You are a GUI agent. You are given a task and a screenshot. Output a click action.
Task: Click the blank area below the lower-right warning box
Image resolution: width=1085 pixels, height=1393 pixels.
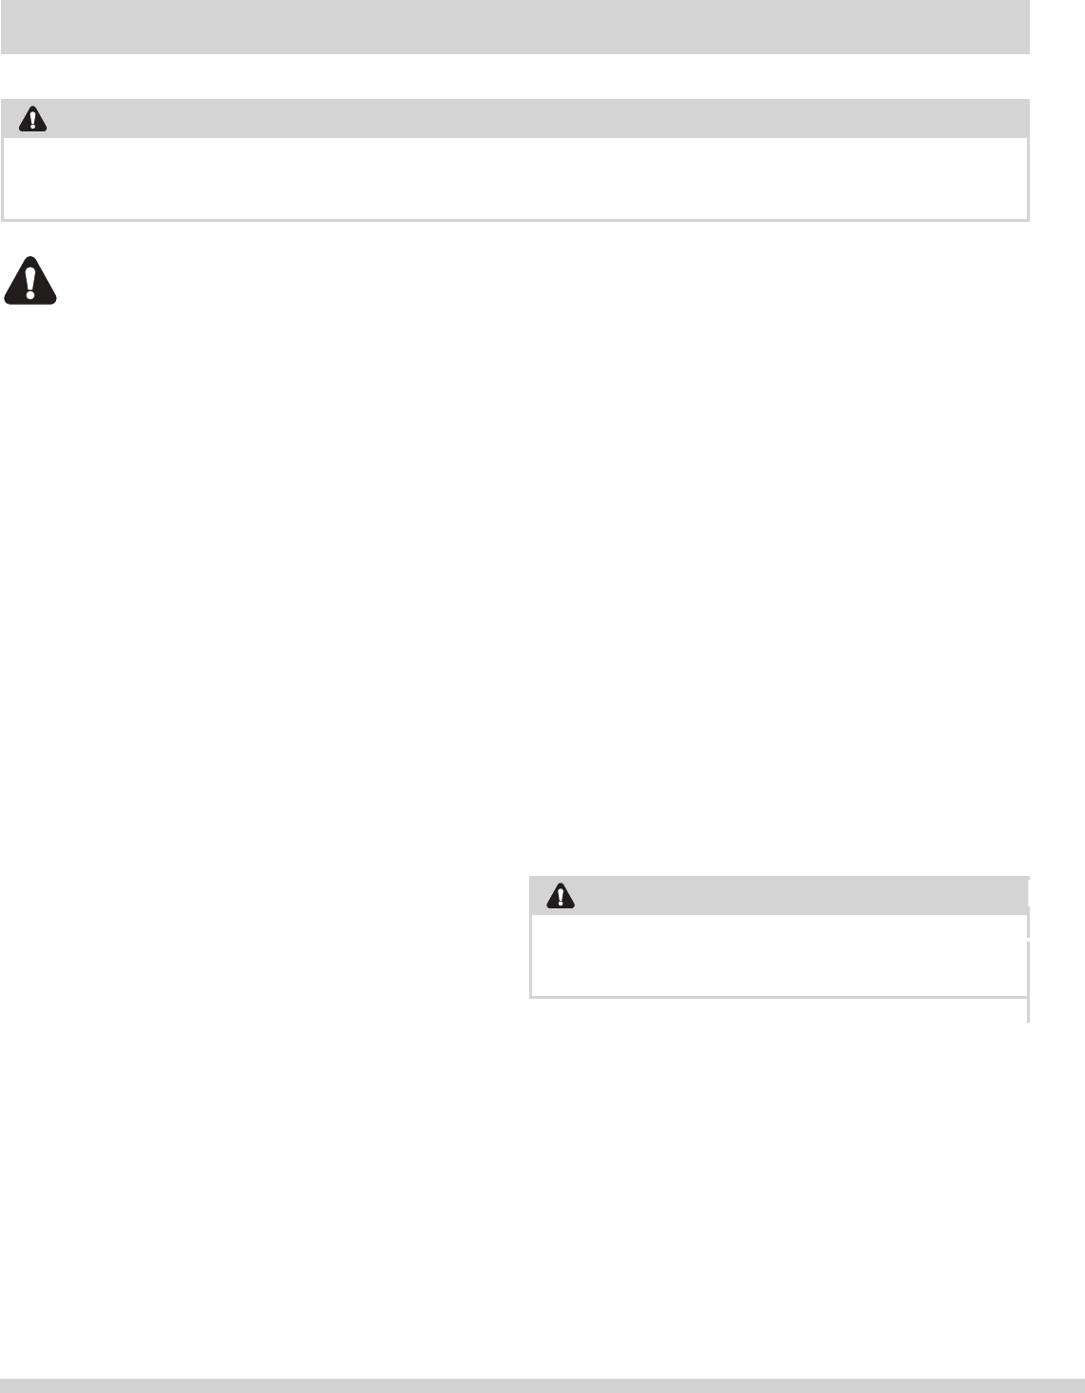[777, 1143]
